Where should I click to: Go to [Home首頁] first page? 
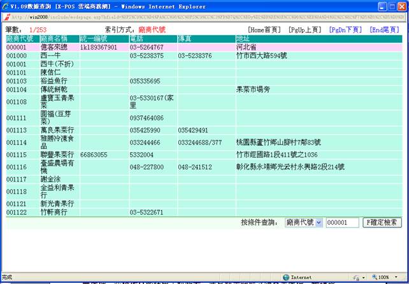(x=264, y=30)
